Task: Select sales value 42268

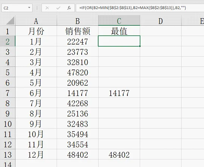Action: tap(77, 103)
